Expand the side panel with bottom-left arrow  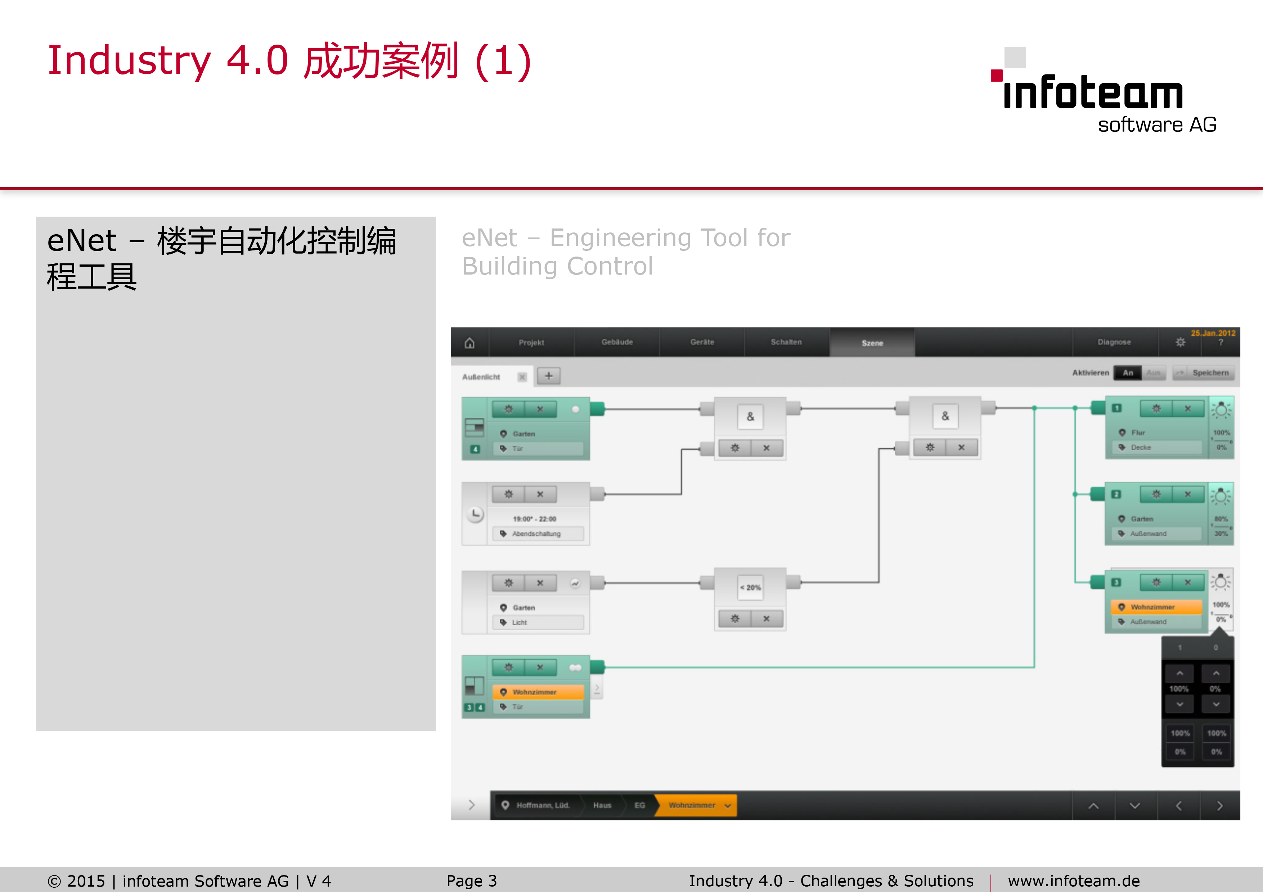click(x=471, y=805)
